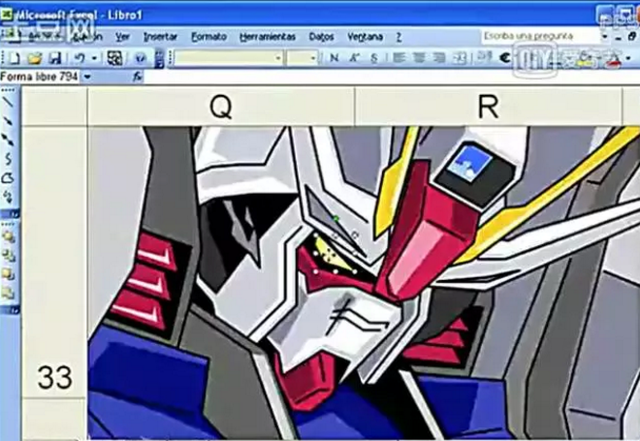
Task: Open the ? help menu
Action: (399, 37)
